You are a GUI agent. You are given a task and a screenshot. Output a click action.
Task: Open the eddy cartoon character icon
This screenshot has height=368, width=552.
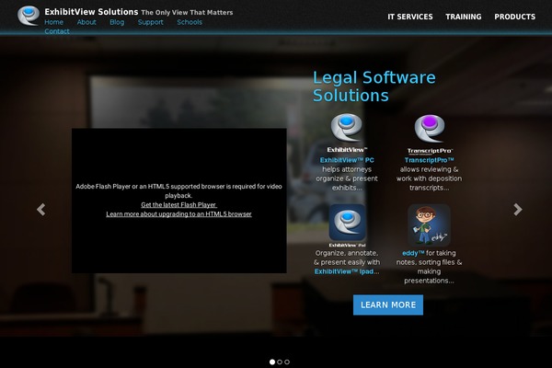429,225
